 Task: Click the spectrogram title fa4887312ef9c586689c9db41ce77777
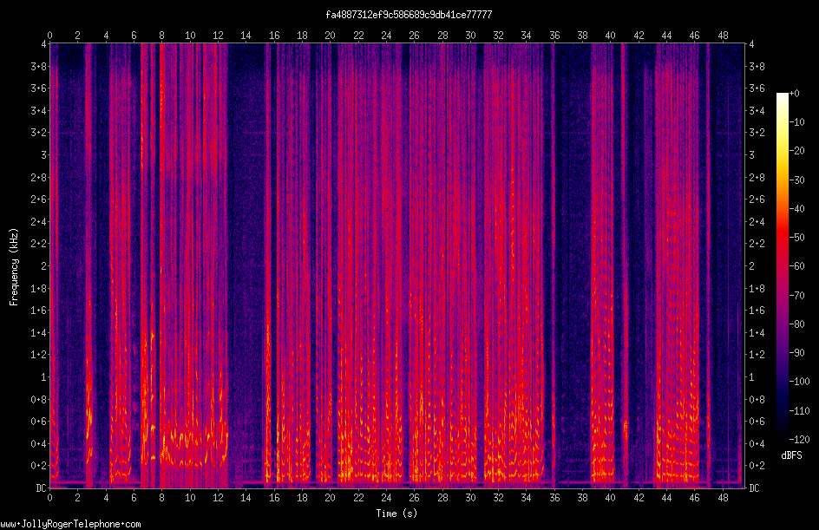409,15
